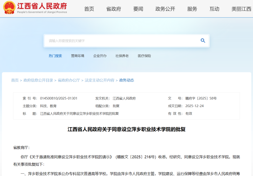The width and height of the screenshot is (253, 176).
Task: Open the 服务 navigation menu
Action: coord(192,9)
